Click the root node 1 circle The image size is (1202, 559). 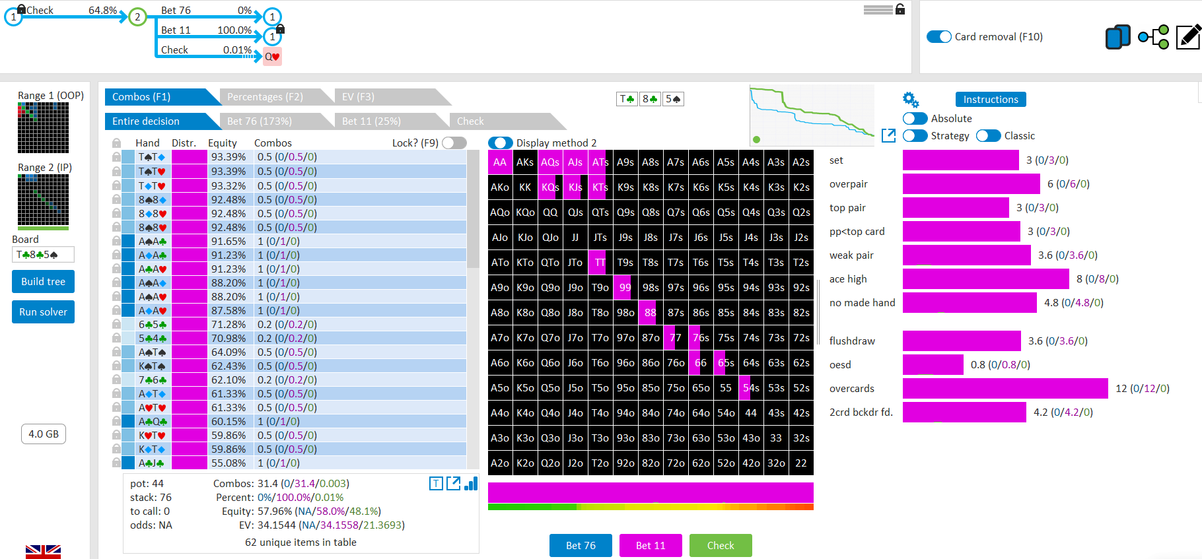[13, 17]
